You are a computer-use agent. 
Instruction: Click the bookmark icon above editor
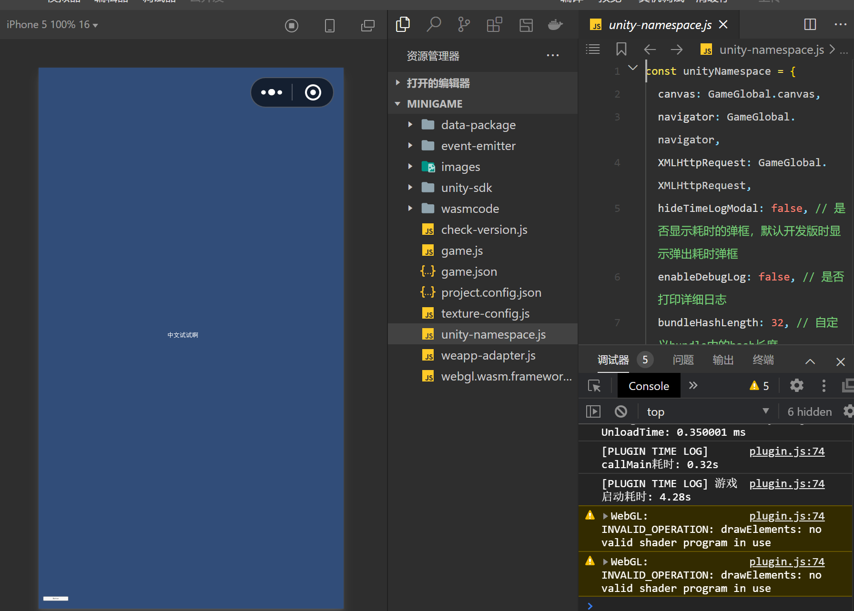pos(621,49)
